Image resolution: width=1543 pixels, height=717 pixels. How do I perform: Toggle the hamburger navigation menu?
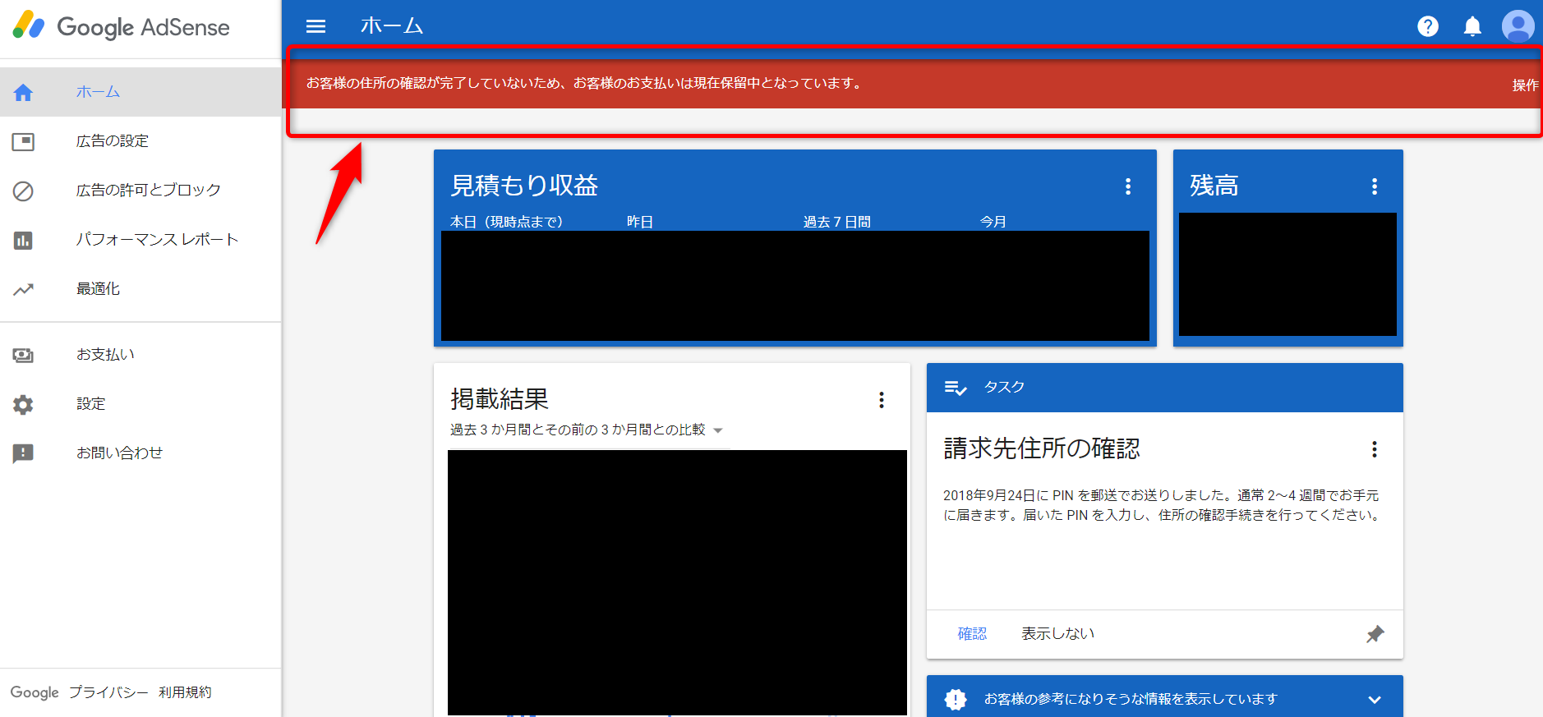click(x=316, y=26)
